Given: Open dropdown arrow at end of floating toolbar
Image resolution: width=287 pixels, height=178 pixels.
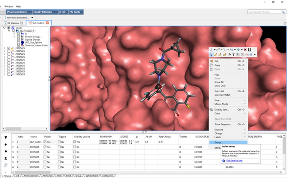Looking at the screenshot, I should (254, 55).
